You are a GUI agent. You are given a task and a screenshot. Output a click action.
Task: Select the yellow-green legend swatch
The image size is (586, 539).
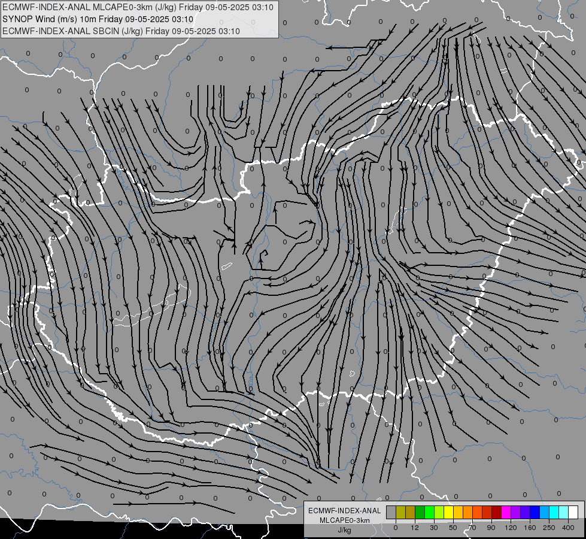439,513
